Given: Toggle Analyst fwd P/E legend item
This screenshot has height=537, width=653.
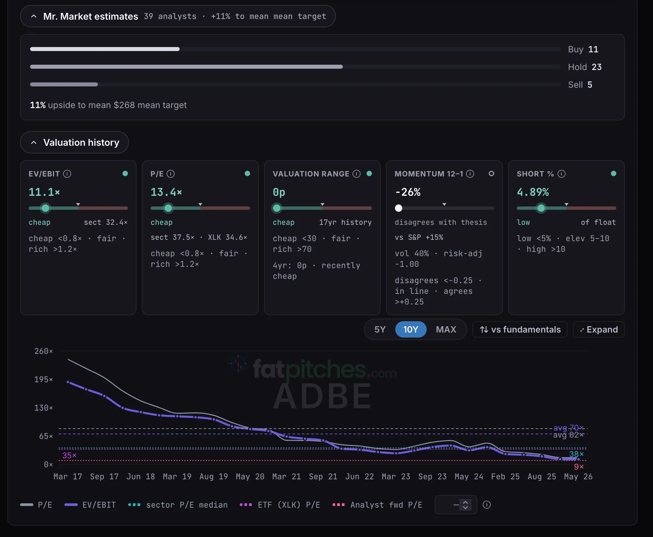Looking at the screenshot, I should pyautogui.click(x=377, y=505).
